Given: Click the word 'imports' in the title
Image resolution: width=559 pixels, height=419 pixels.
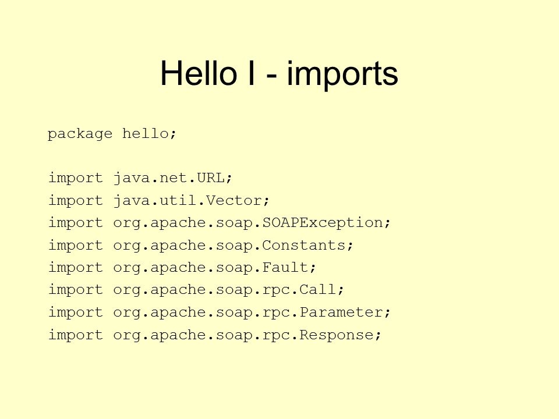Looking at the screenshot, I should (x=342, y=75).
